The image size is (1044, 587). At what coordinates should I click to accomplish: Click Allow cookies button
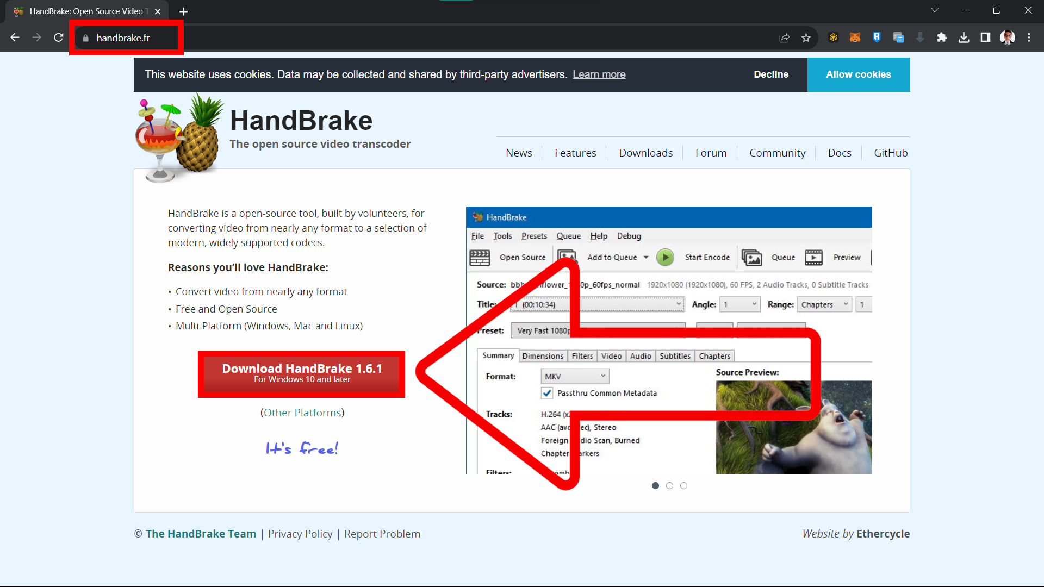858,74
